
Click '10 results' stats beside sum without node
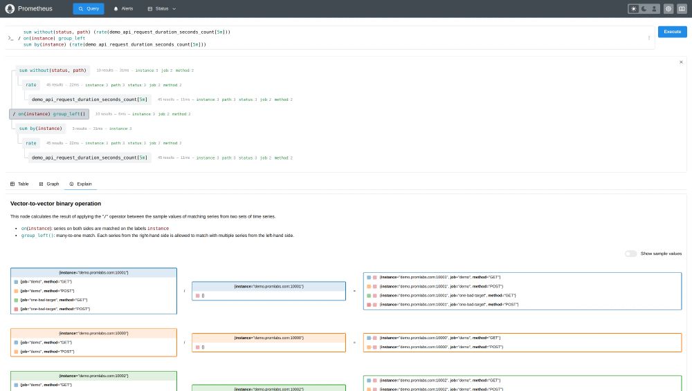[x=104, y=70]
